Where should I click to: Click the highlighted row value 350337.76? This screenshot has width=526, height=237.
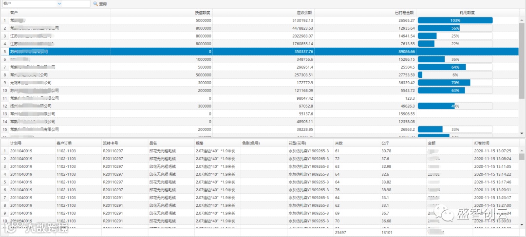coord(304,52)
